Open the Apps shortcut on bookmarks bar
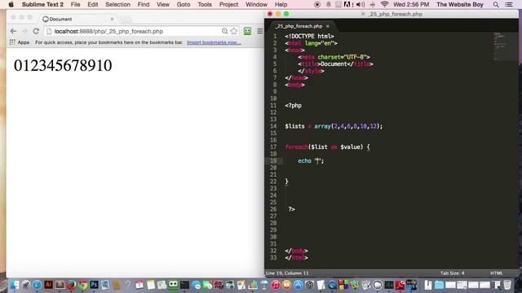Image resolution: width=522 pixels, height=293 pixels. tap(20, 42)
